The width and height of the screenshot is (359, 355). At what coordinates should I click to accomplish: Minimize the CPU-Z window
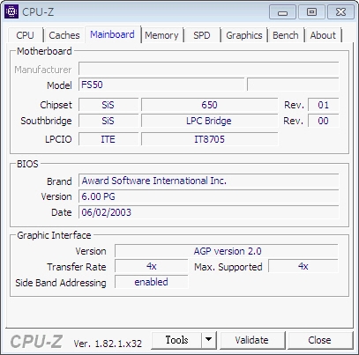[x=283, y=12]
